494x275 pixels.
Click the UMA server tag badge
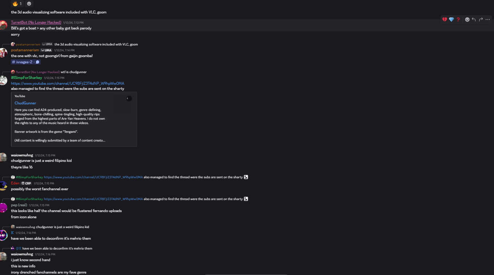click(x=46, y=50)
